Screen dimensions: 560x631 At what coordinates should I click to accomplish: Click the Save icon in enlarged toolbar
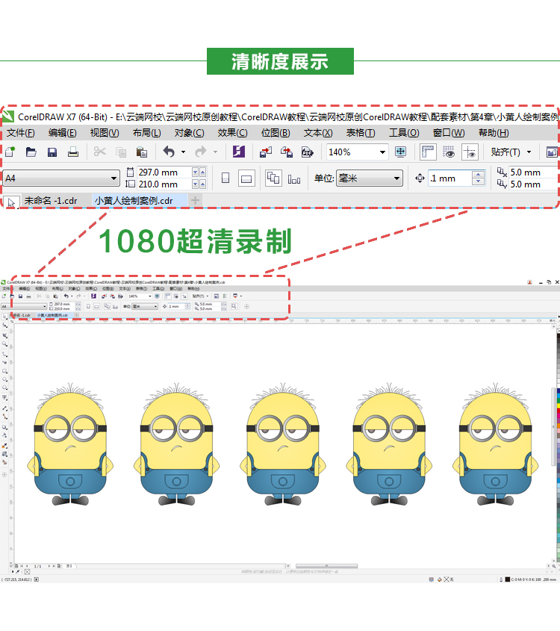point(52,152)
